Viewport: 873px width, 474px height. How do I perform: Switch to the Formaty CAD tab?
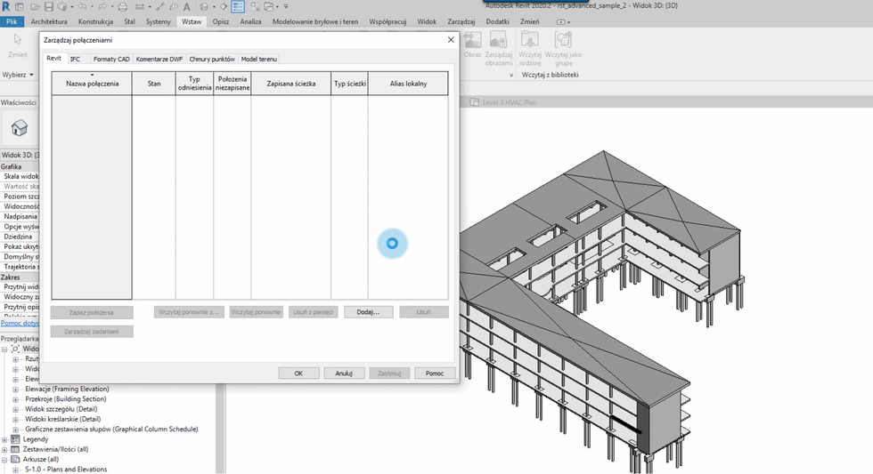click(111, 59)
